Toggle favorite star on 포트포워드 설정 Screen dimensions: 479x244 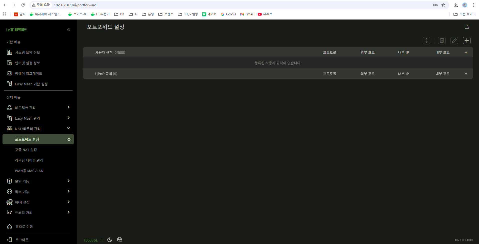[x=69, y=139]
